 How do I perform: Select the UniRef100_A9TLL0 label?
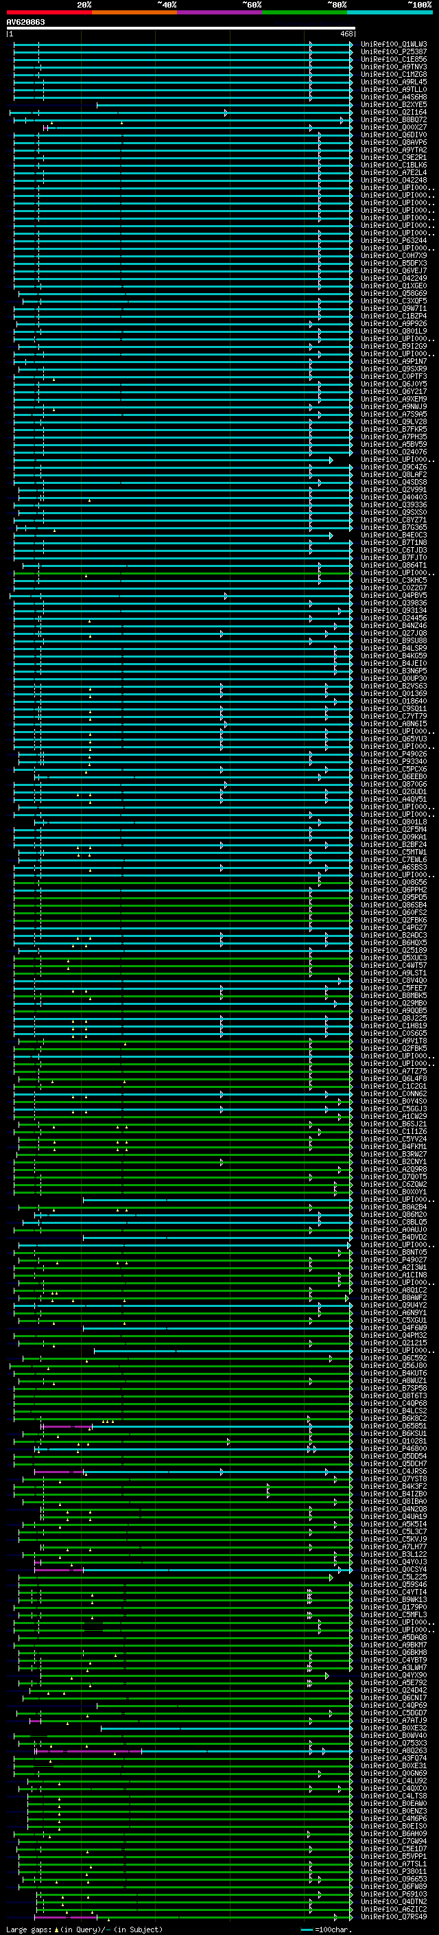(394, 89)
